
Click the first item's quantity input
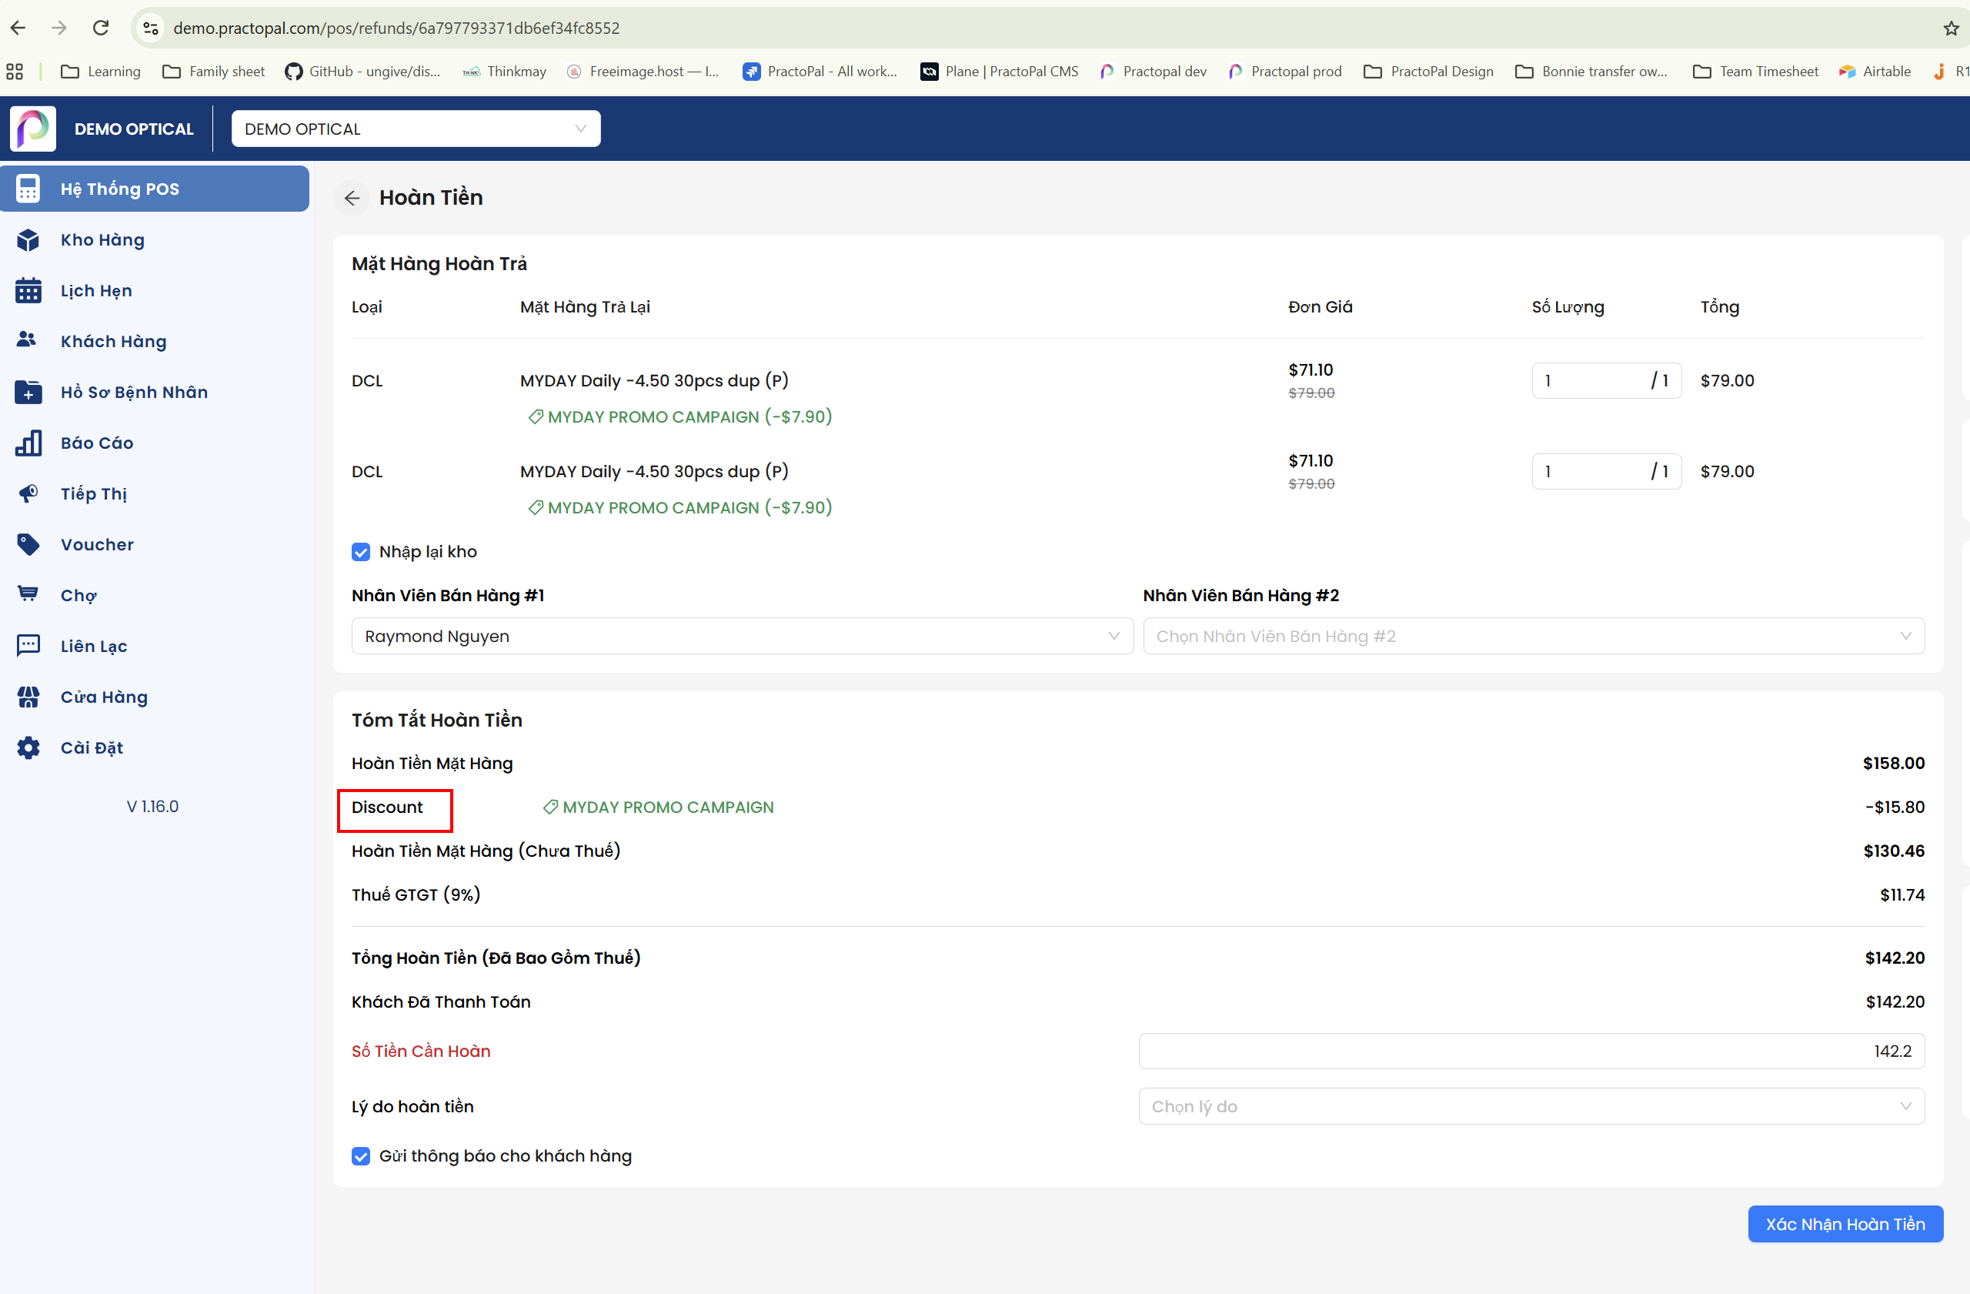[1607, 381]
